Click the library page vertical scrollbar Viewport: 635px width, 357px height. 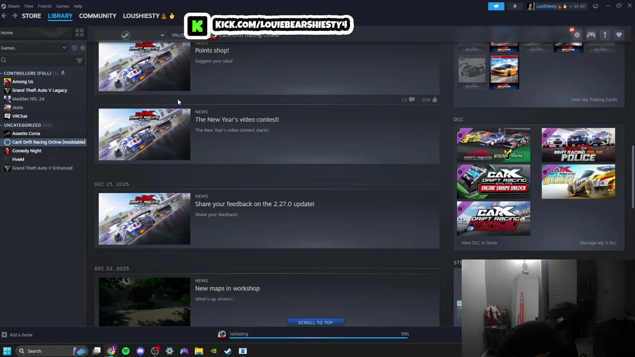(x=633, y=177)
